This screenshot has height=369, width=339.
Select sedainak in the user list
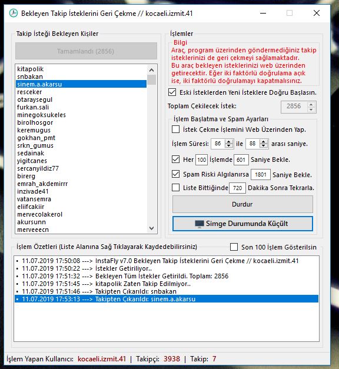click(x=81, y=153)
